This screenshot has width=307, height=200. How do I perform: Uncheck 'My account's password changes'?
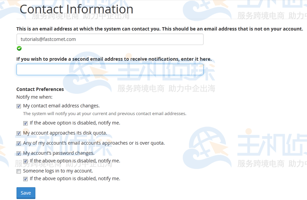(x=19, y=154)
